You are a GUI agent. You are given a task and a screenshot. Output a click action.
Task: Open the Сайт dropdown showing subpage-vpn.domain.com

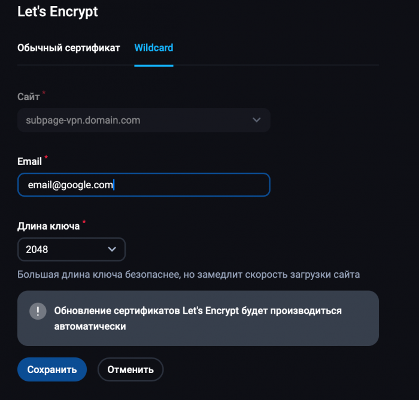pyautogui.click(x=144, y=120)
